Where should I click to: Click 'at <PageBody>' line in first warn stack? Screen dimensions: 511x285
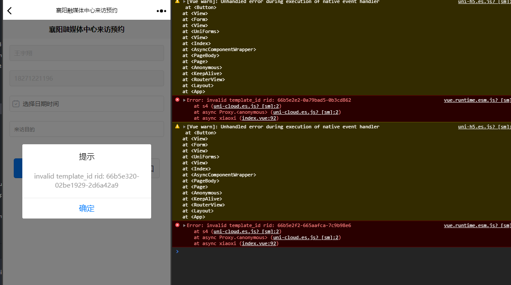(201, 56)
